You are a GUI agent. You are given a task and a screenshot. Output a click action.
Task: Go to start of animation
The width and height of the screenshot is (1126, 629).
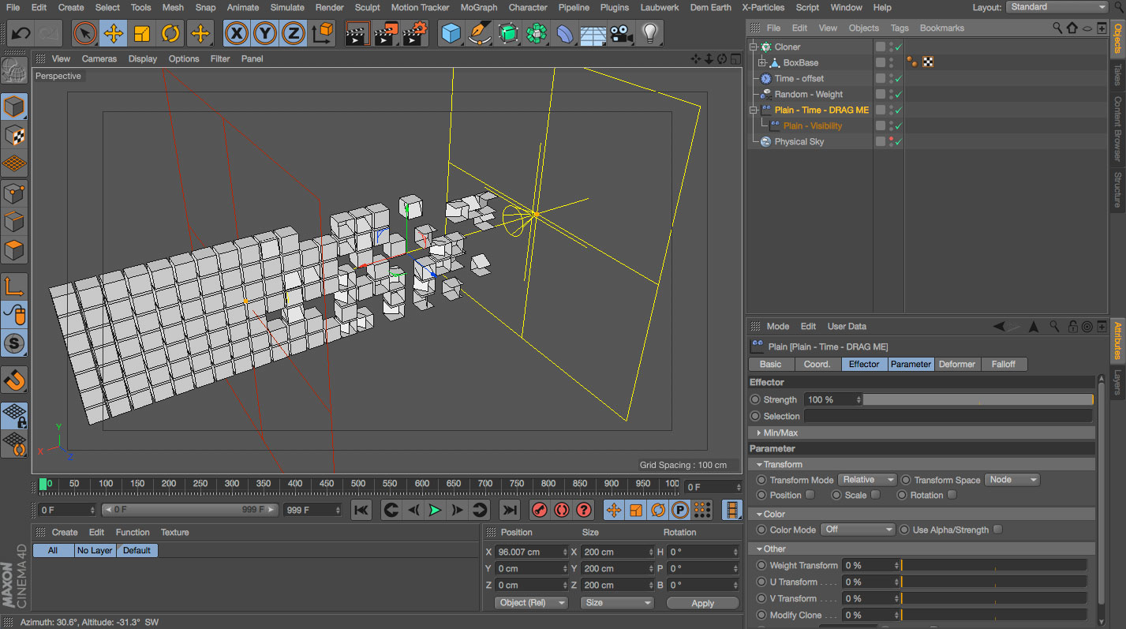361,510
